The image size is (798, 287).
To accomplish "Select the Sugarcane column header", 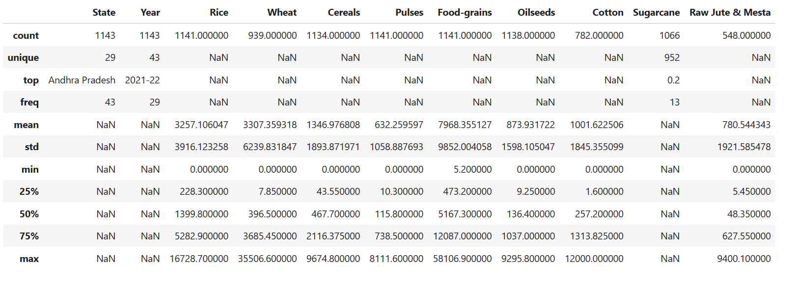I will (x=656, y=13).
